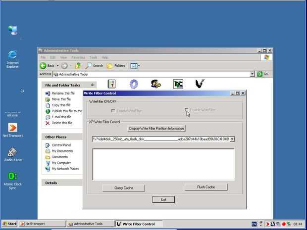Open the Tools menu
Image resolution: width=307 pixels, height=230 pixels.
tap(94, 57)
